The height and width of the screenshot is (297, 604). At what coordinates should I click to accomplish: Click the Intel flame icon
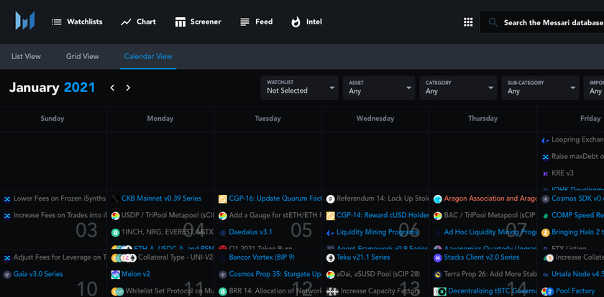point(296,22)
